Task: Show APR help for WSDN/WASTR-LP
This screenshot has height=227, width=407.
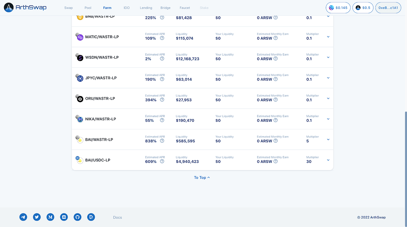Action: tap(162, 59)
